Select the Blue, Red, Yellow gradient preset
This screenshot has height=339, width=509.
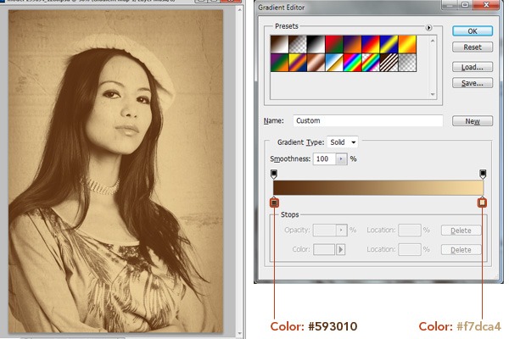click(371, 44)
